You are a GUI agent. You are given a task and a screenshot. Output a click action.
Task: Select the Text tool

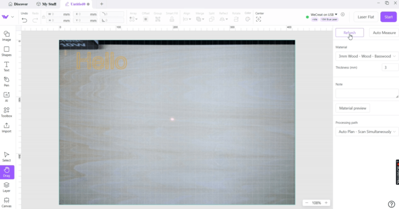tap(7, 66)
